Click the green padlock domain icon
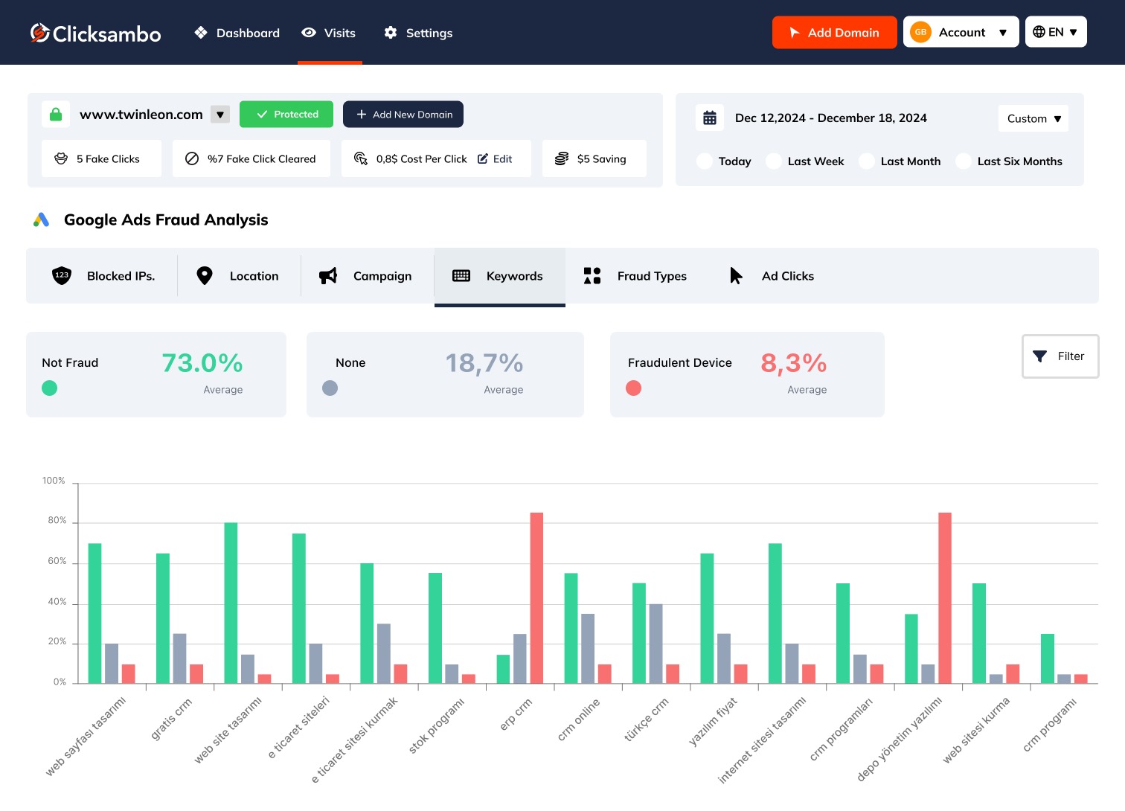The height and width of the screenshot is (811, 1125). point(56,115)
